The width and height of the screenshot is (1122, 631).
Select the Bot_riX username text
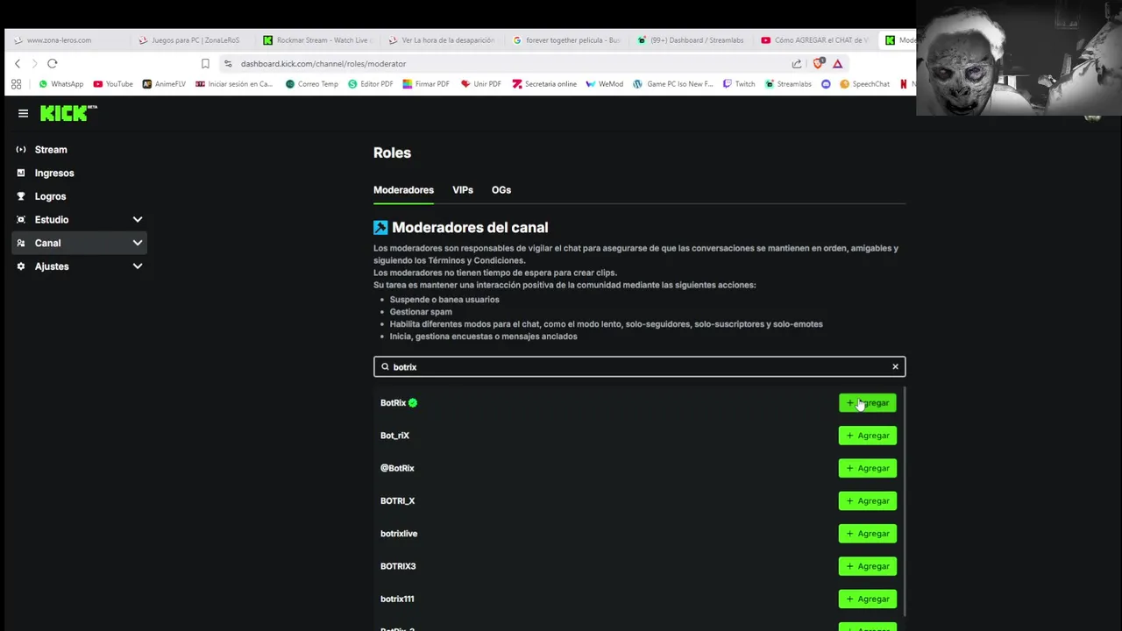click(x=394, y=436)
